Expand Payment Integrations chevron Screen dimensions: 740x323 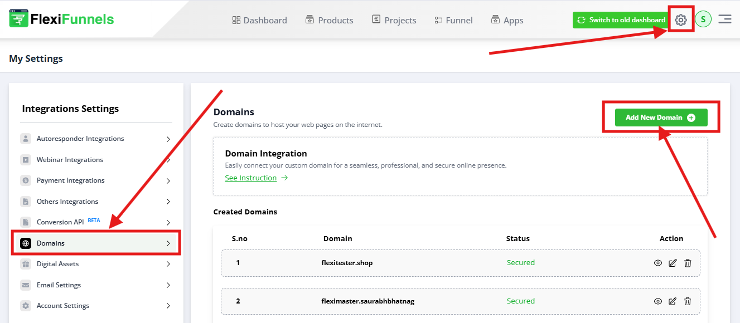pyautogui.click(x=168, y=181)
